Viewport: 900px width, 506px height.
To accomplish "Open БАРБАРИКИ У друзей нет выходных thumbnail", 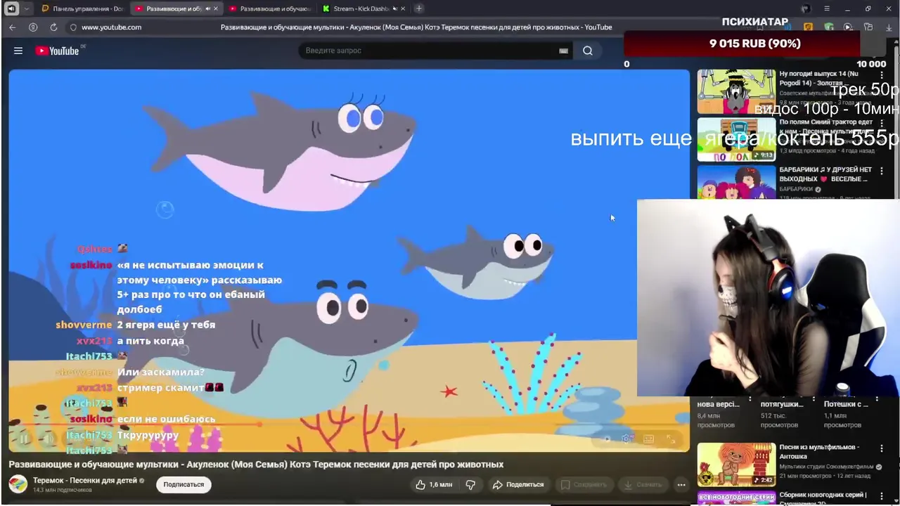I will click(736, 183).
